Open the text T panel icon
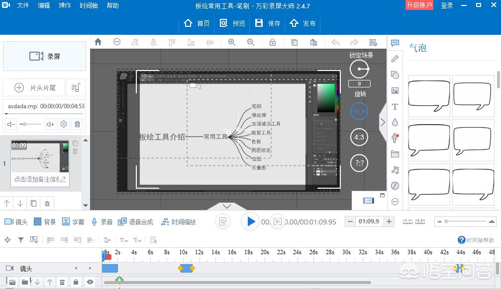 coord(395,107)
